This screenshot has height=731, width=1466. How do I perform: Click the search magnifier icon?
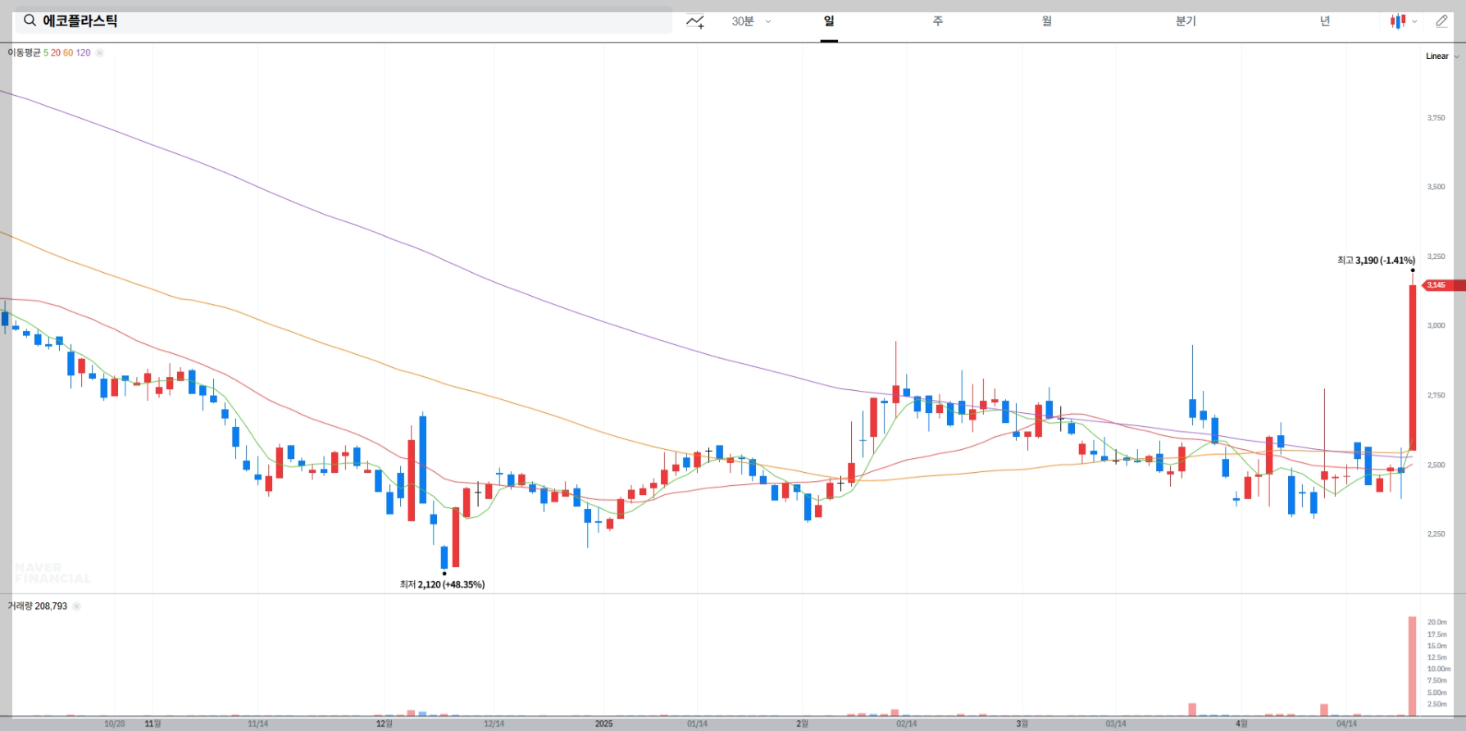(30, 20)
